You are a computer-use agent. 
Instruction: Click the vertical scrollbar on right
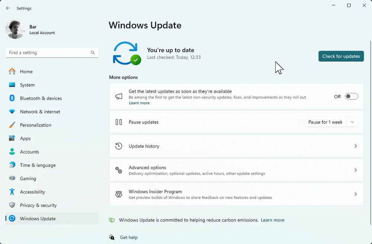pos(371,133)
